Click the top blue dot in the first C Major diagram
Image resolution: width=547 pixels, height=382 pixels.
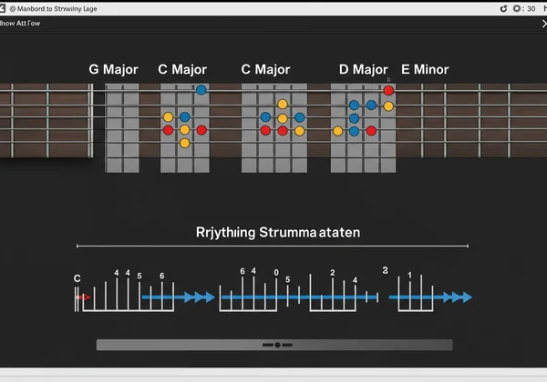tap(201, 90)
